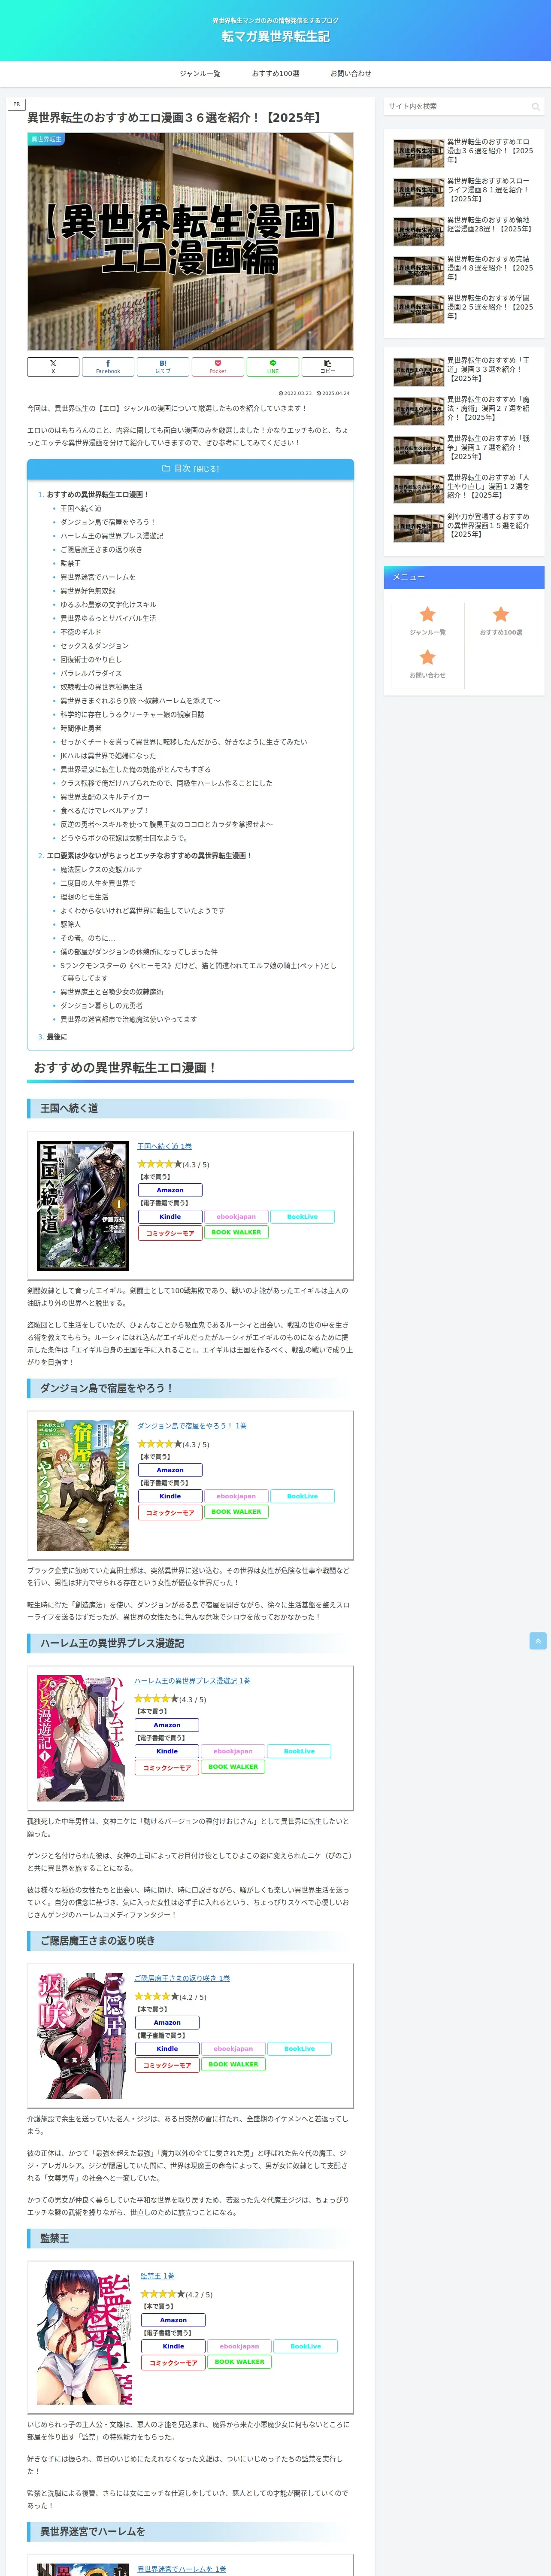Open ジャンル一覧 in the top navigation
The height and width of the screenshot is (2576, 551).
(200, 74)
